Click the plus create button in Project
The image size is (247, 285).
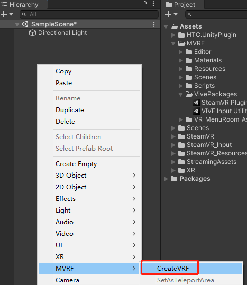tap(168, 14)
